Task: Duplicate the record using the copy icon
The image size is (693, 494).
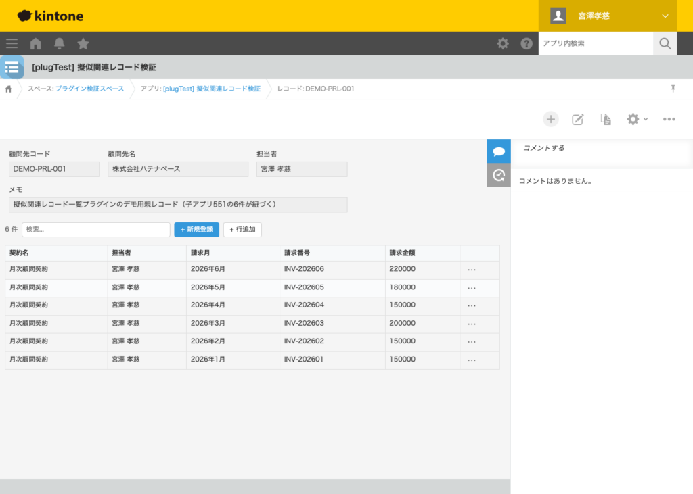Action: tap(605, 119)
